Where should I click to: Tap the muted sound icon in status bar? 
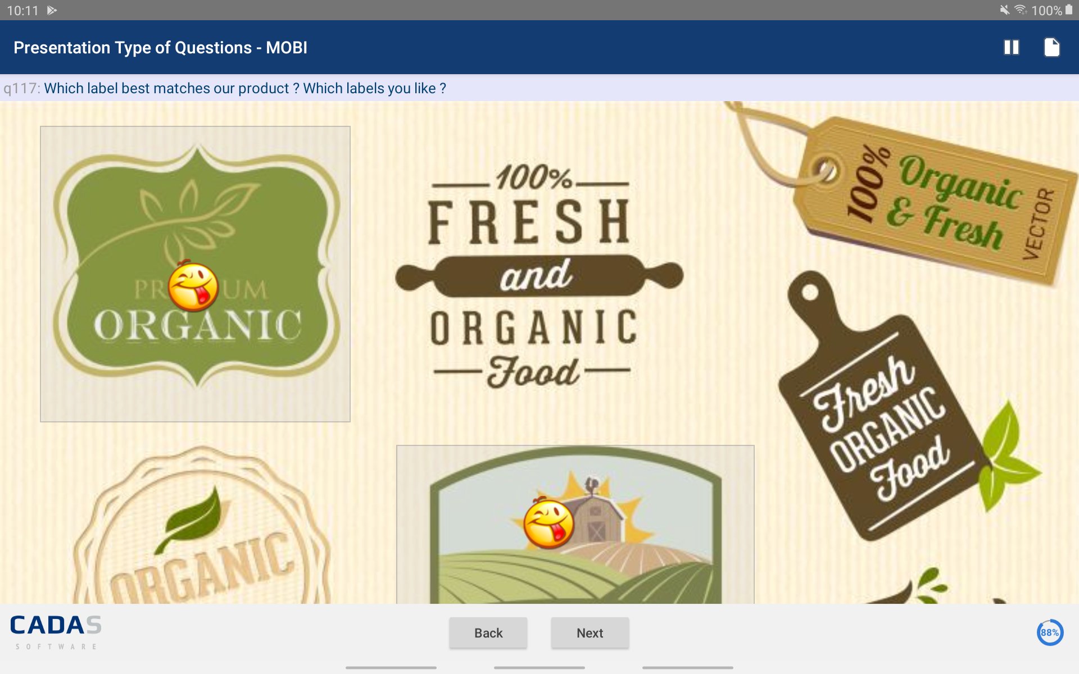pos(1004,10)
